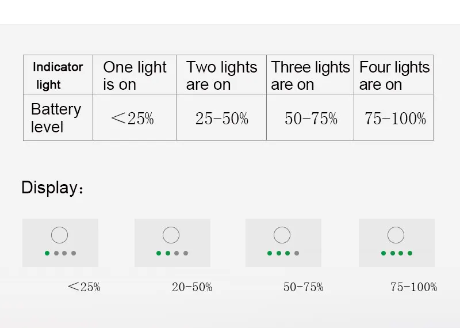This screenshot has width=460, height=328.
Task: Click the 75-100% cell in the table
Action: point(394,117)
